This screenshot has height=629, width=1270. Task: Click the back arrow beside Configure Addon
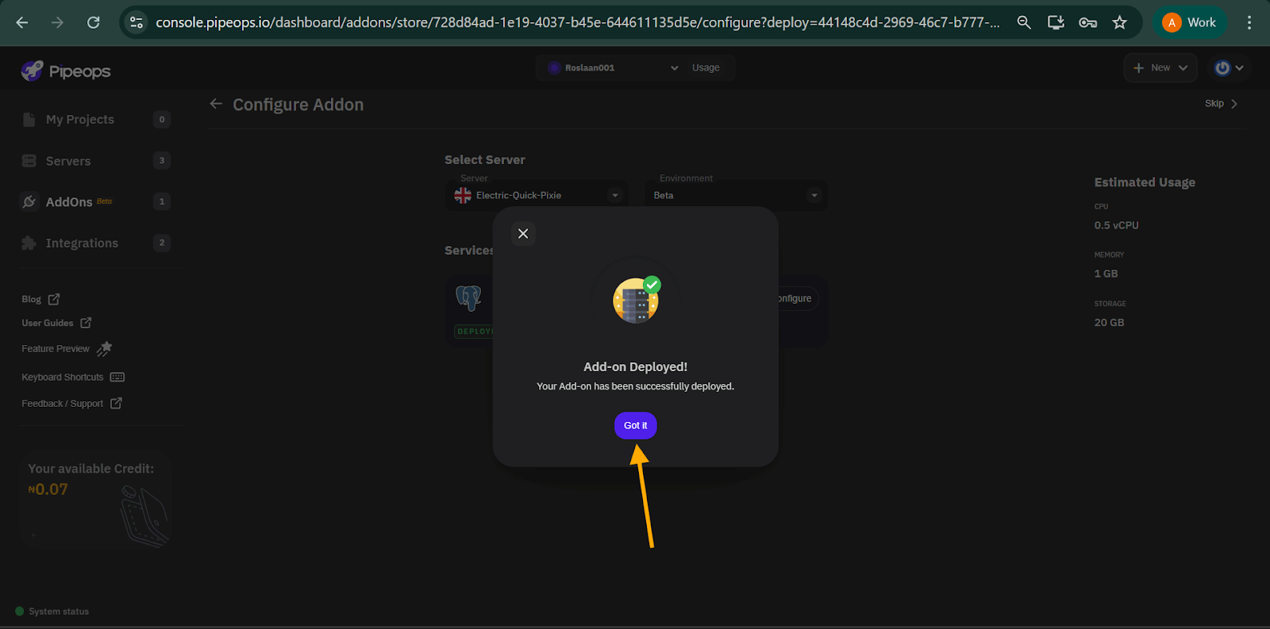click(x=216, y=104)
